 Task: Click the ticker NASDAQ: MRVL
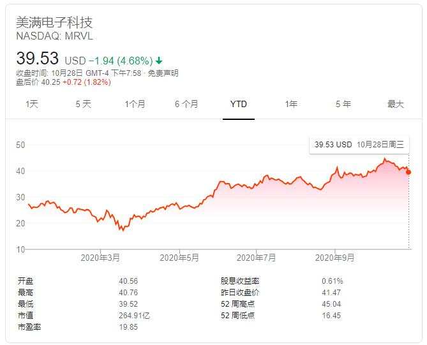54,36
